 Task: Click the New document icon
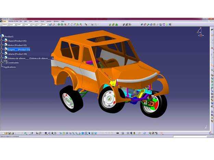coord(3,133)
